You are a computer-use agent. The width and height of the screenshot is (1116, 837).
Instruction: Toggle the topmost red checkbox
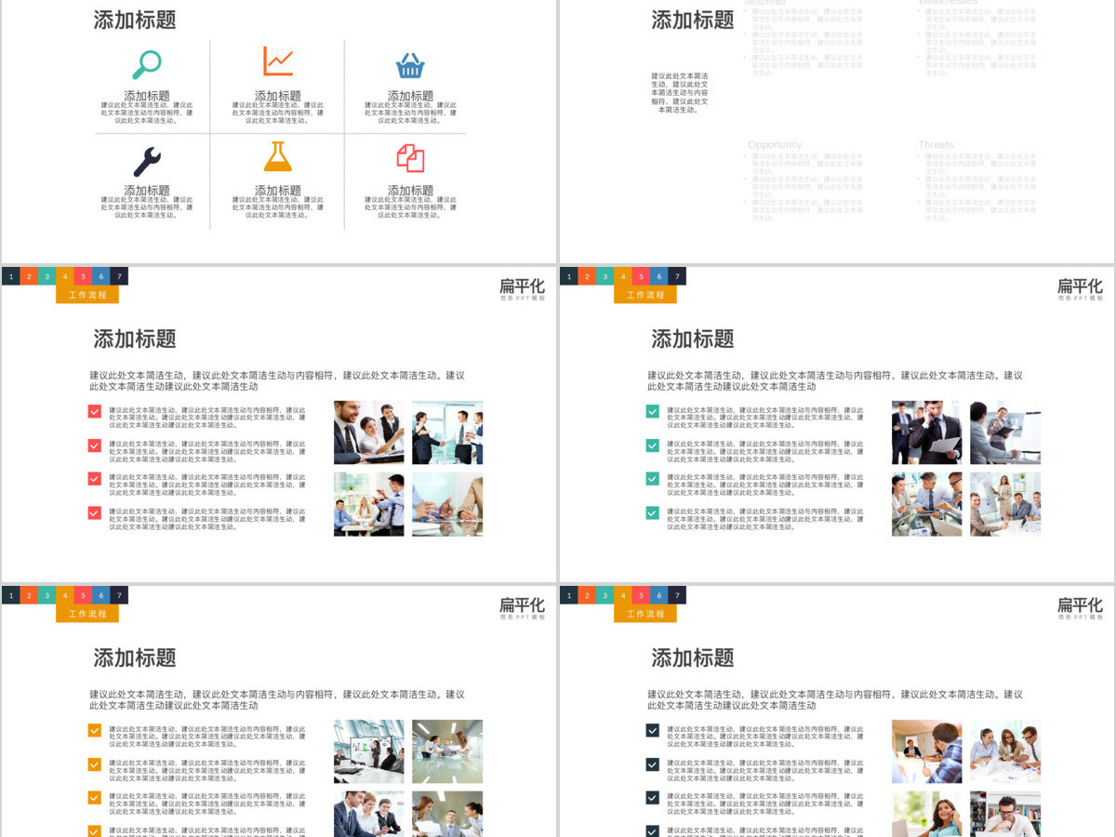[95, 411]
